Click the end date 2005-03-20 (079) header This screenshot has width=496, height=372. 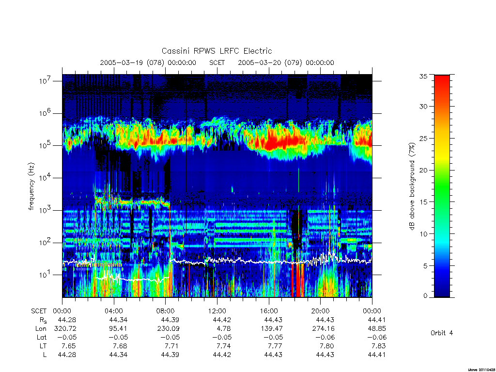coord(286,62)
